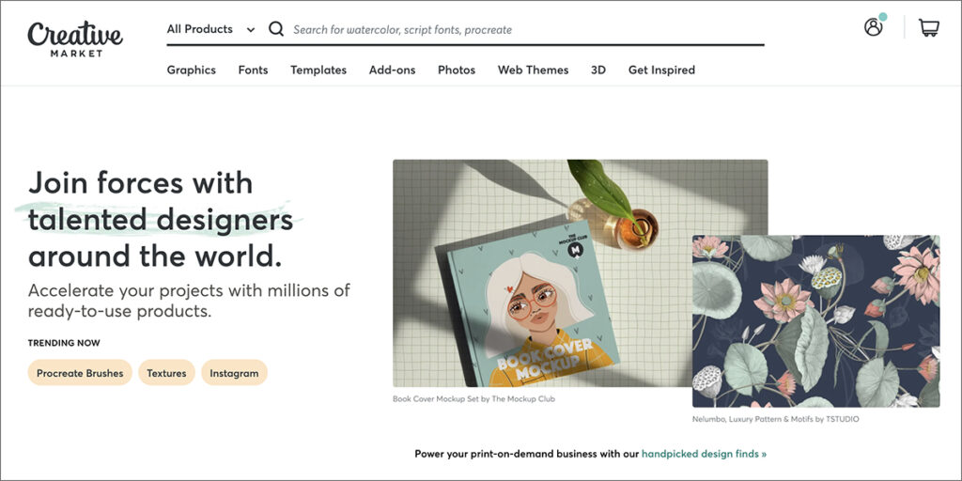The height and width of the screenshot is (481, 962).
Task: Choose the Instagram trending tag
Action: pos(234,372)
